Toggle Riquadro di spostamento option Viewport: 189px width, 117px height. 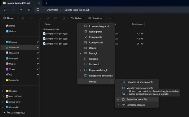click(x=137, y=82)
